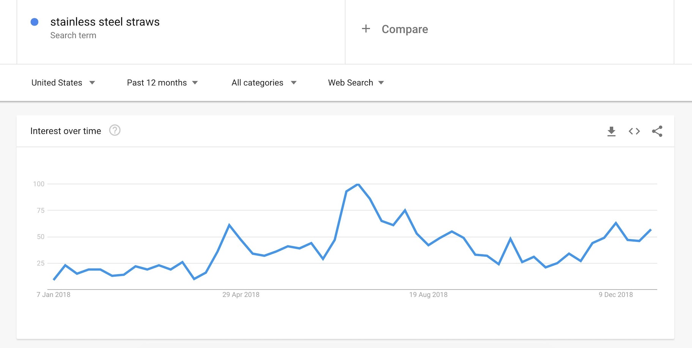Expand the Web Search type dropdown
This screenshot has height=348, width=692.
356,83
